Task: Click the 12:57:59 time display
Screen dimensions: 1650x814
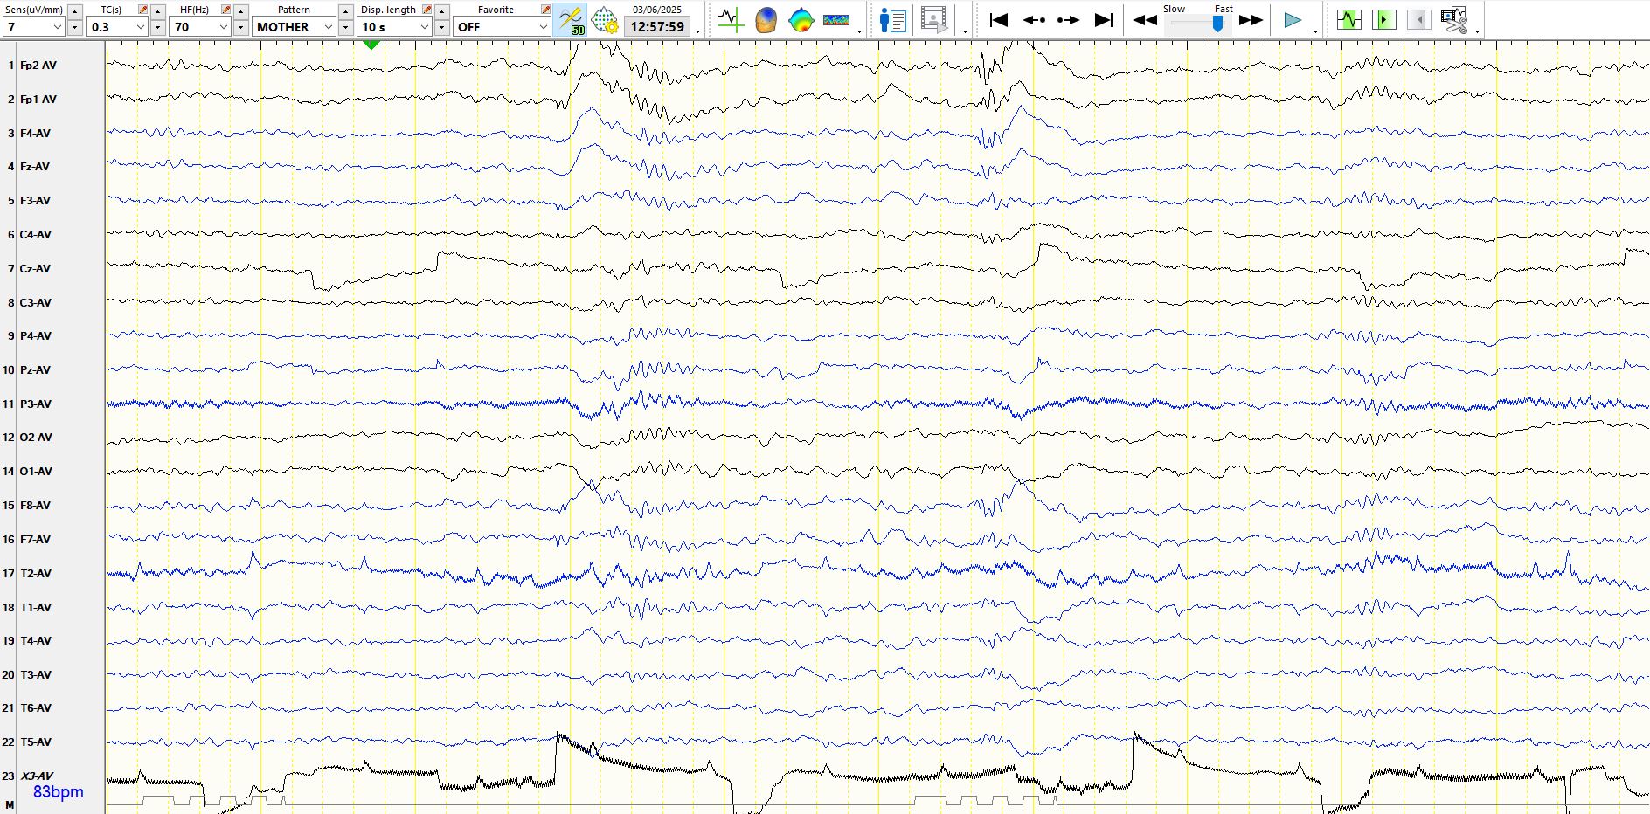Action: click(657, 27)
